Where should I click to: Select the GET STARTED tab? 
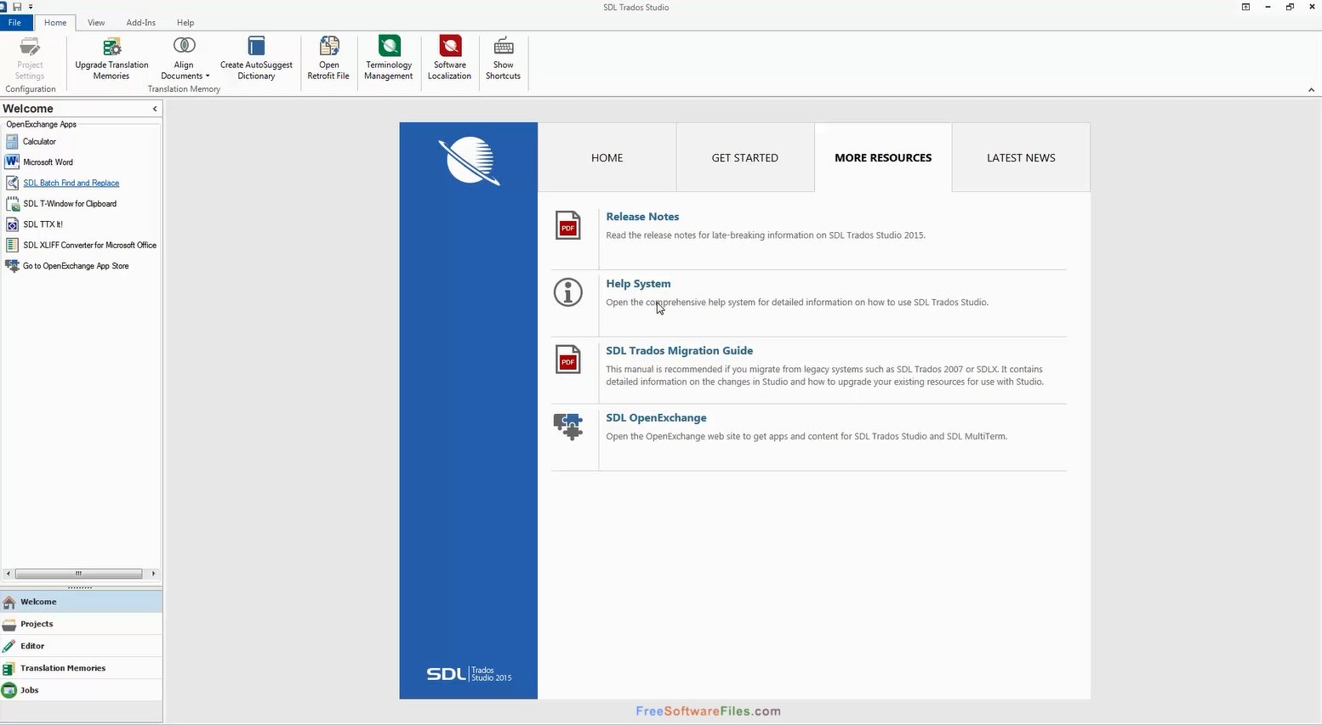pyautogui.click(x=745, y=157)
